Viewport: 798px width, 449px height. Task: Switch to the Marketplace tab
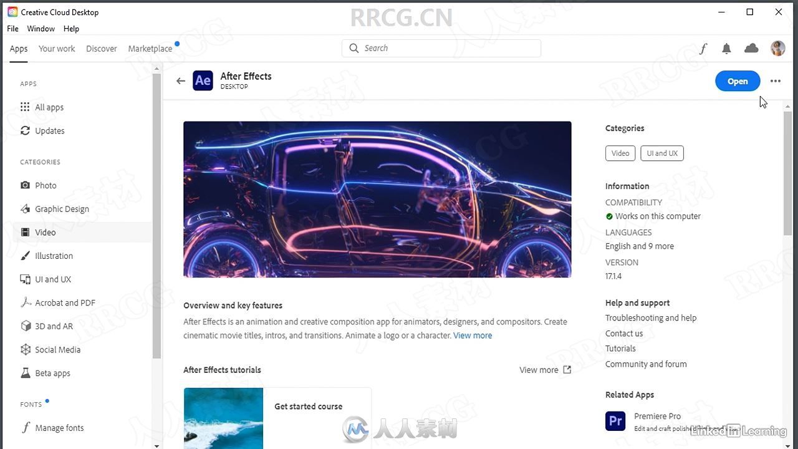[x=150, y=49]
